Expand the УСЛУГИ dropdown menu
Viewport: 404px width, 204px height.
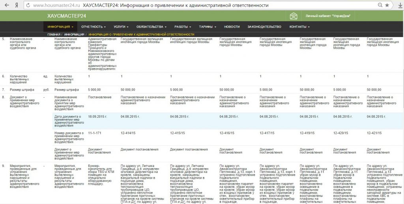[x=121, y=27]
